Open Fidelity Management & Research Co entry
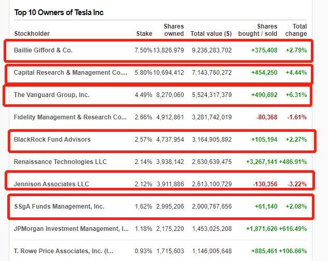The height and width of the screenshot is (261, 328). pyautogui.click(x=70, y=117)
